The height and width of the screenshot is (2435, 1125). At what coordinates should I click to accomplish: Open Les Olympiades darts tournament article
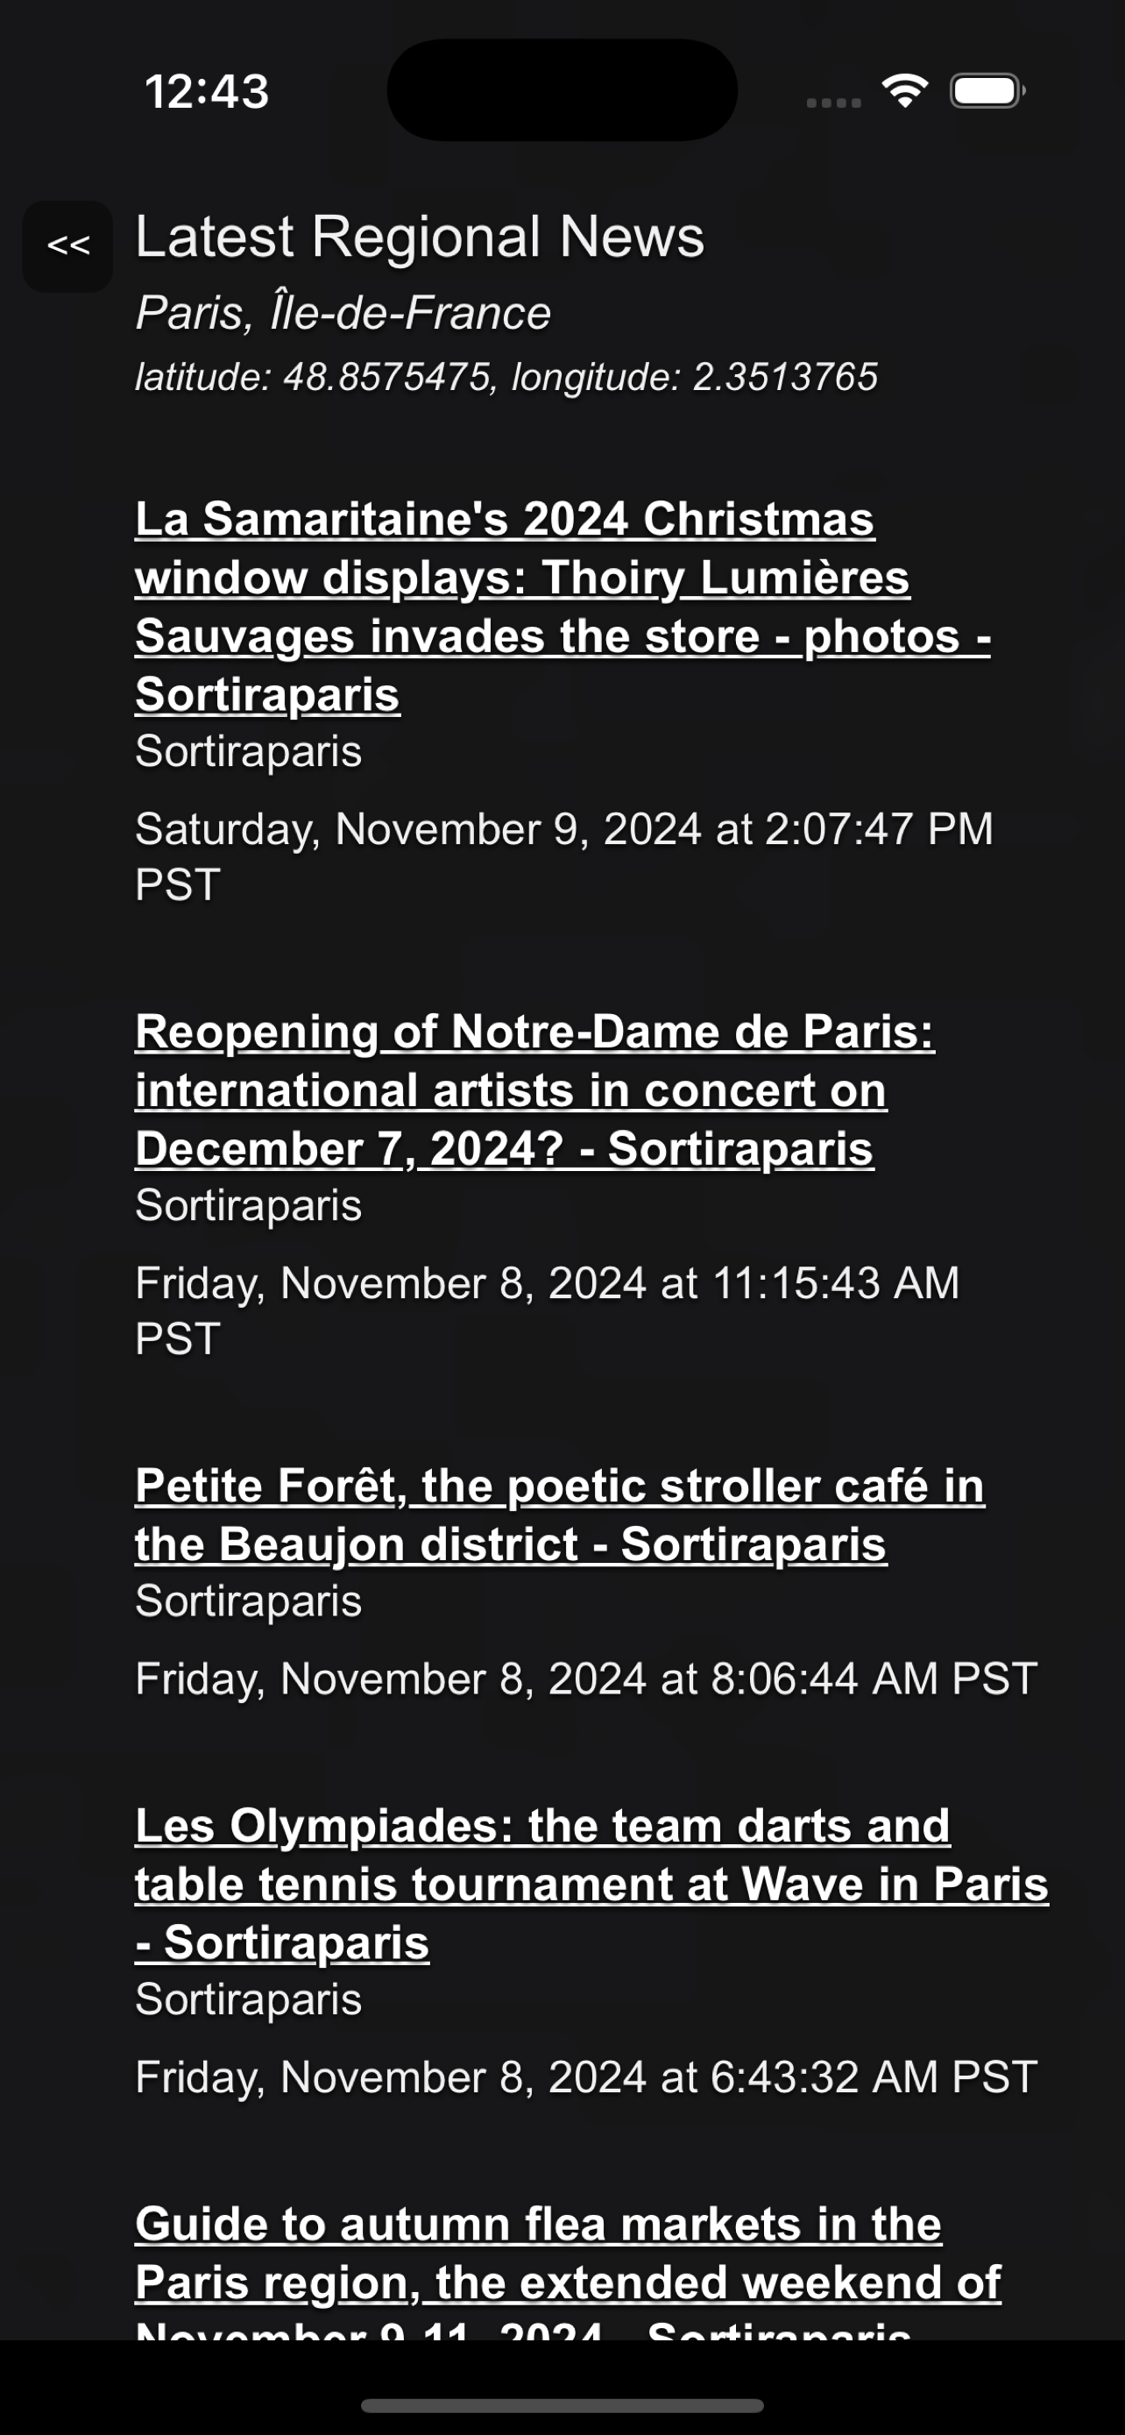[x=591, y=1884]
